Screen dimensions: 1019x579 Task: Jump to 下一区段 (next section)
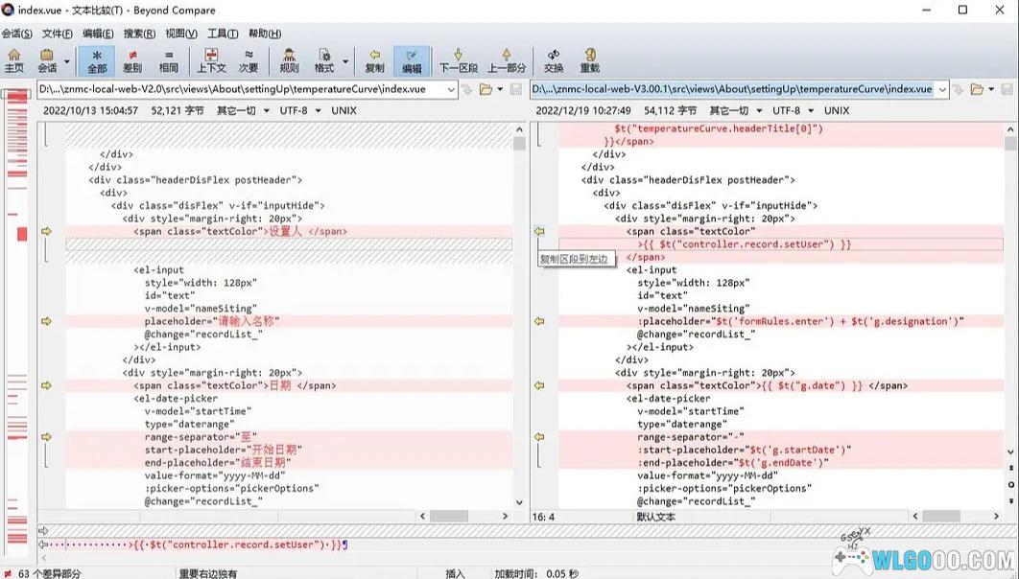[458, 60]
